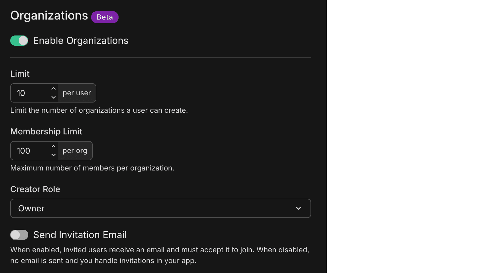Enable the Send Invitation Email toggle
The image size is (479, 273).
19,235
